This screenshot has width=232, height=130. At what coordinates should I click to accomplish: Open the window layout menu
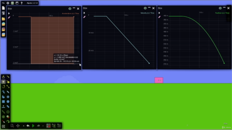point(17,3)
